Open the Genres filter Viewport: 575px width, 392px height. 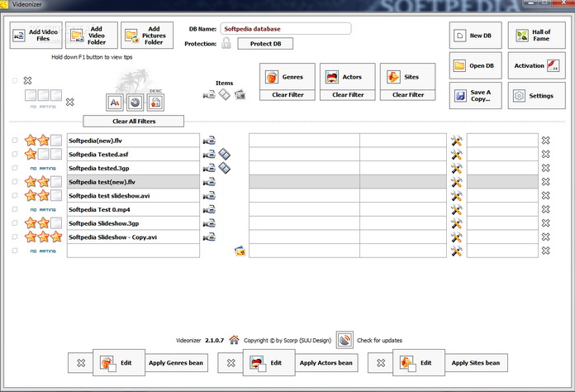[x=287, y=77]
